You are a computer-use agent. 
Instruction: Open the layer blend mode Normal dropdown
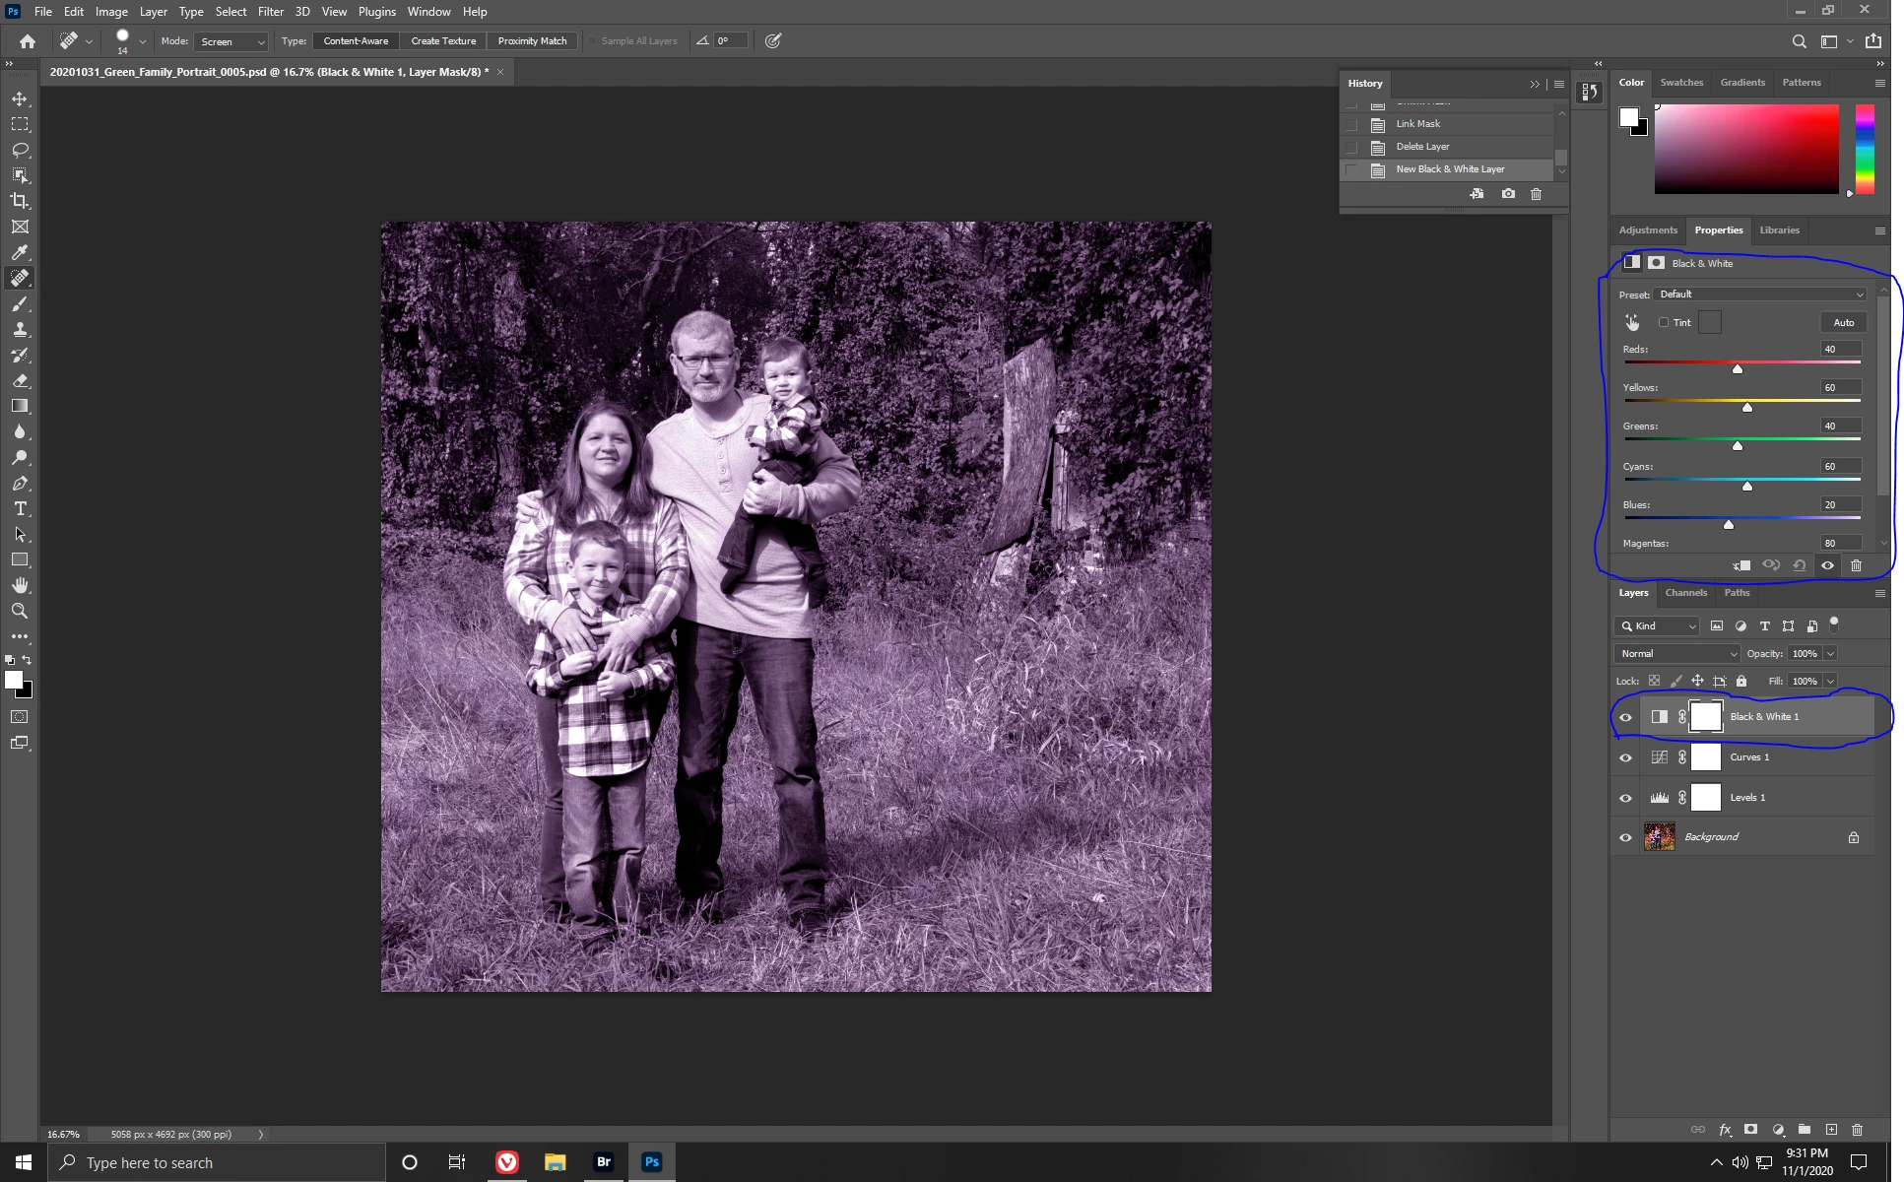coord(1677,653)
